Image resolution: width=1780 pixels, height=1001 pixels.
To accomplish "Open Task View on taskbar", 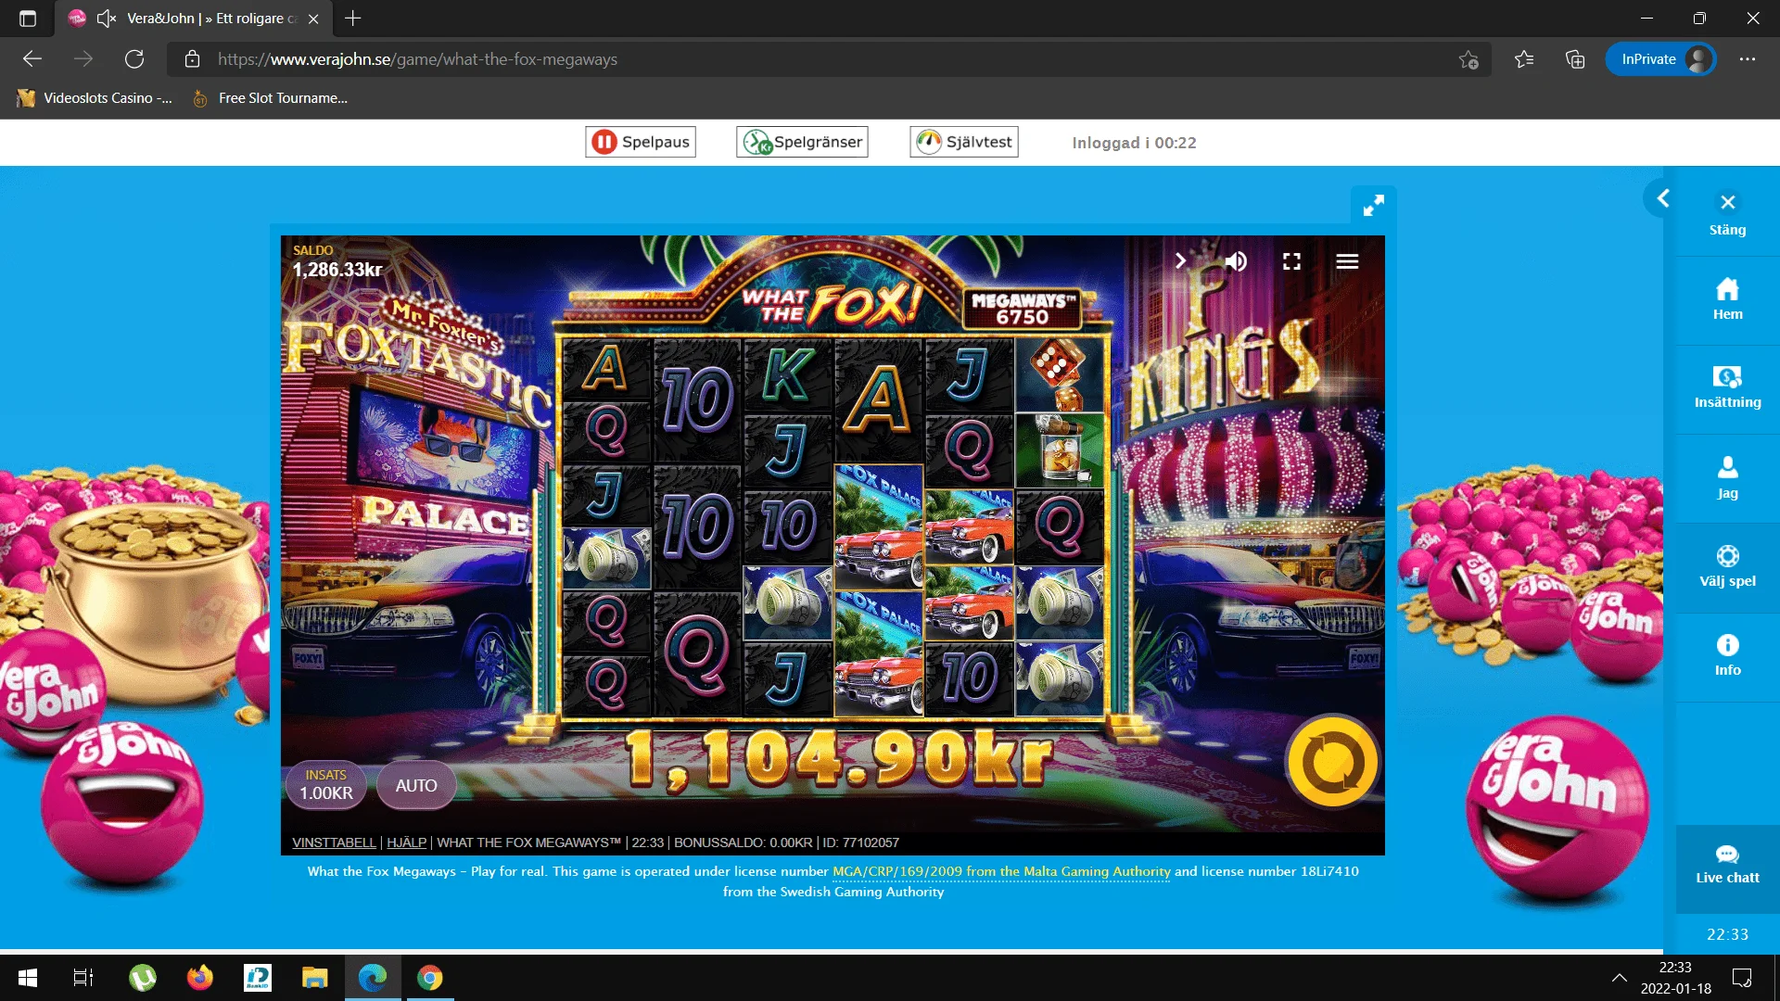I will click(x=83, y=978).
